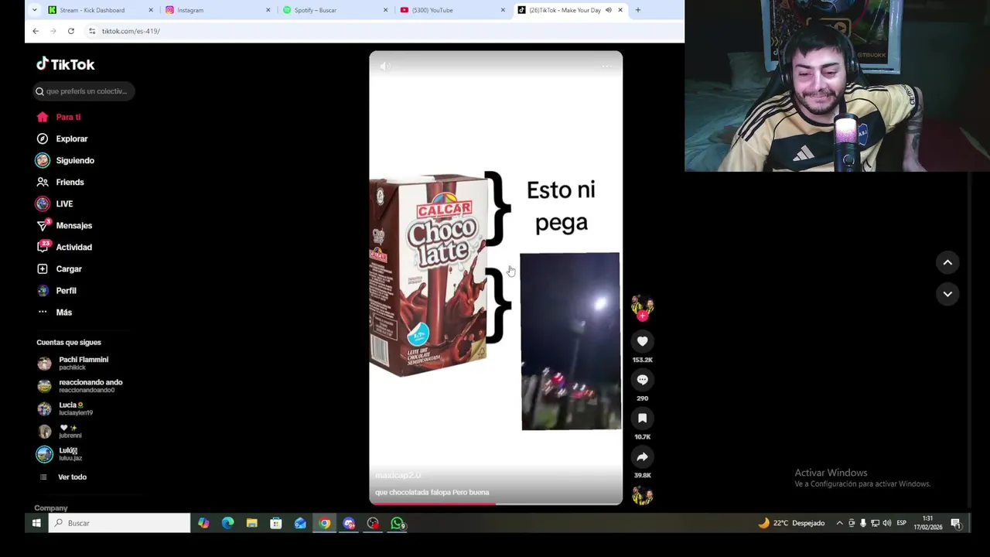Open Microsoft Edge from taskbar
Viewport: 990px width, 557px height.
point(227,523)
